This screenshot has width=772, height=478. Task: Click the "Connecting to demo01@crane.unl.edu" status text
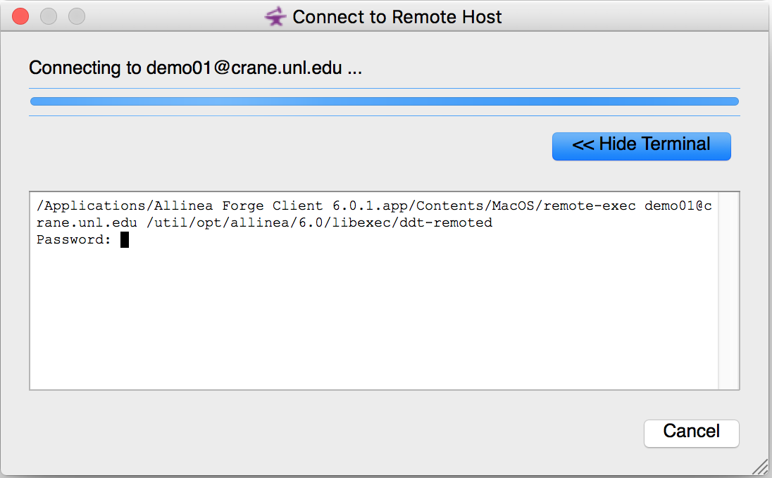(195, 68)
